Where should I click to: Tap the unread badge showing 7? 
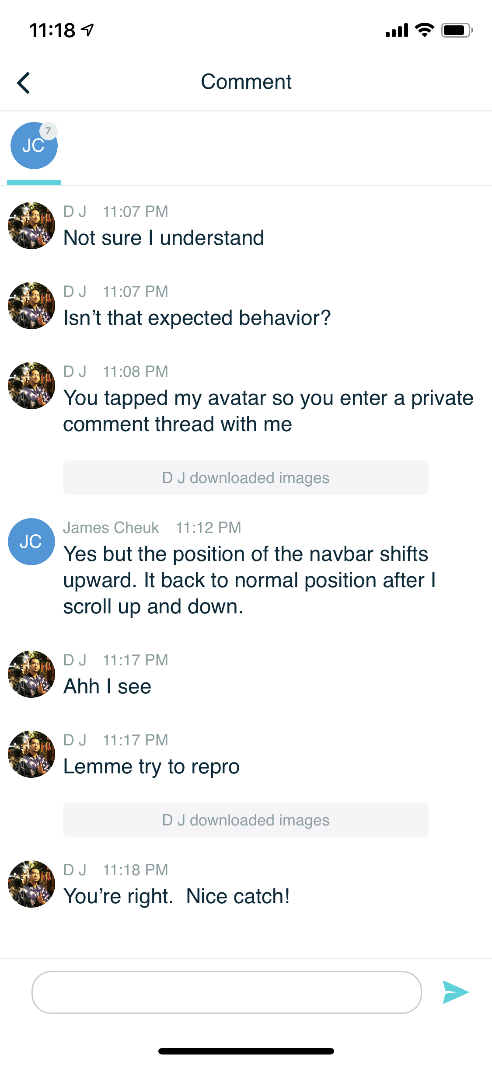pyautogui.click(x=49, y=131)
